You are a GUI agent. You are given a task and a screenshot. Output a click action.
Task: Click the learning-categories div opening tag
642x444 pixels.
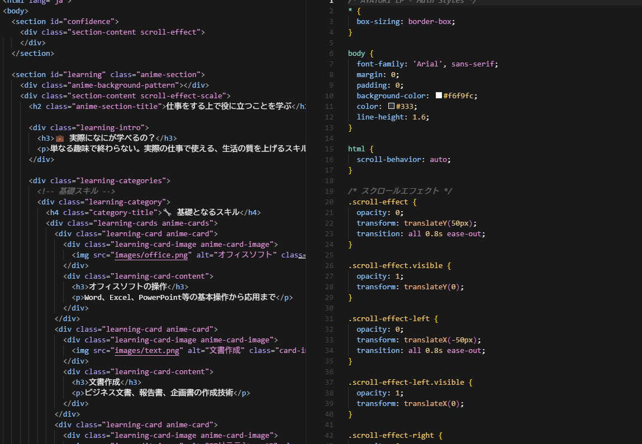tap(99, 181)
